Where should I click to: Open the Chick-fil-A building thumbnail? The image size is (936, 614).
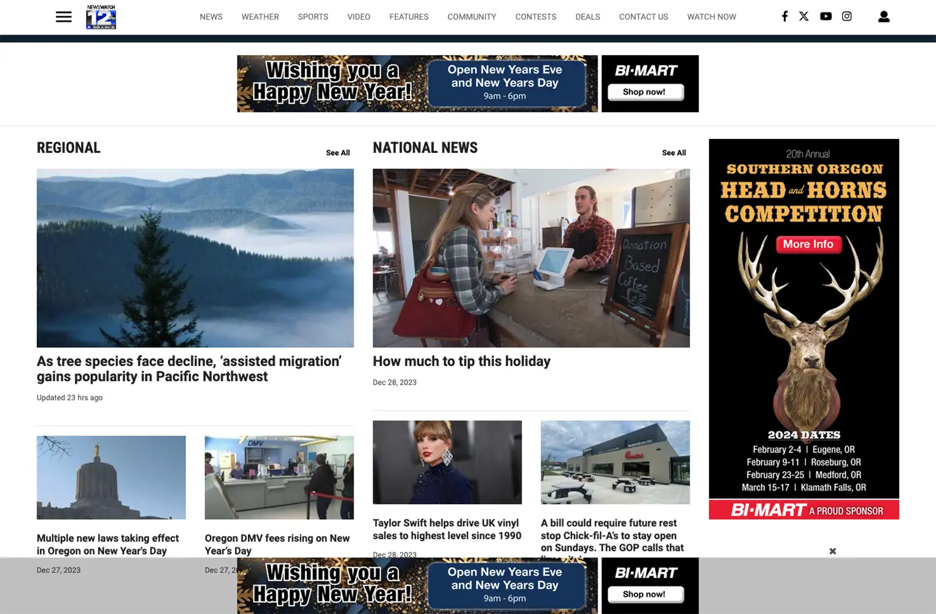pyautogui.click(x=616, y=462)
